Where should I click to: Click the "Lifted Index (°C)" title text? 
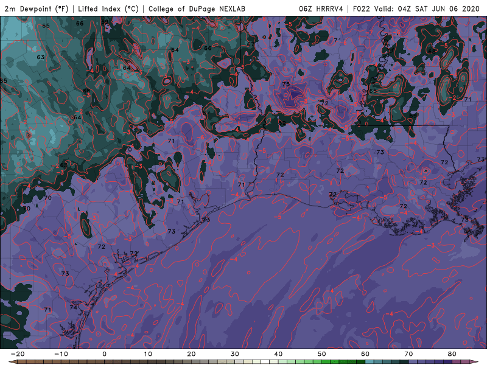[x=108, y=9]
